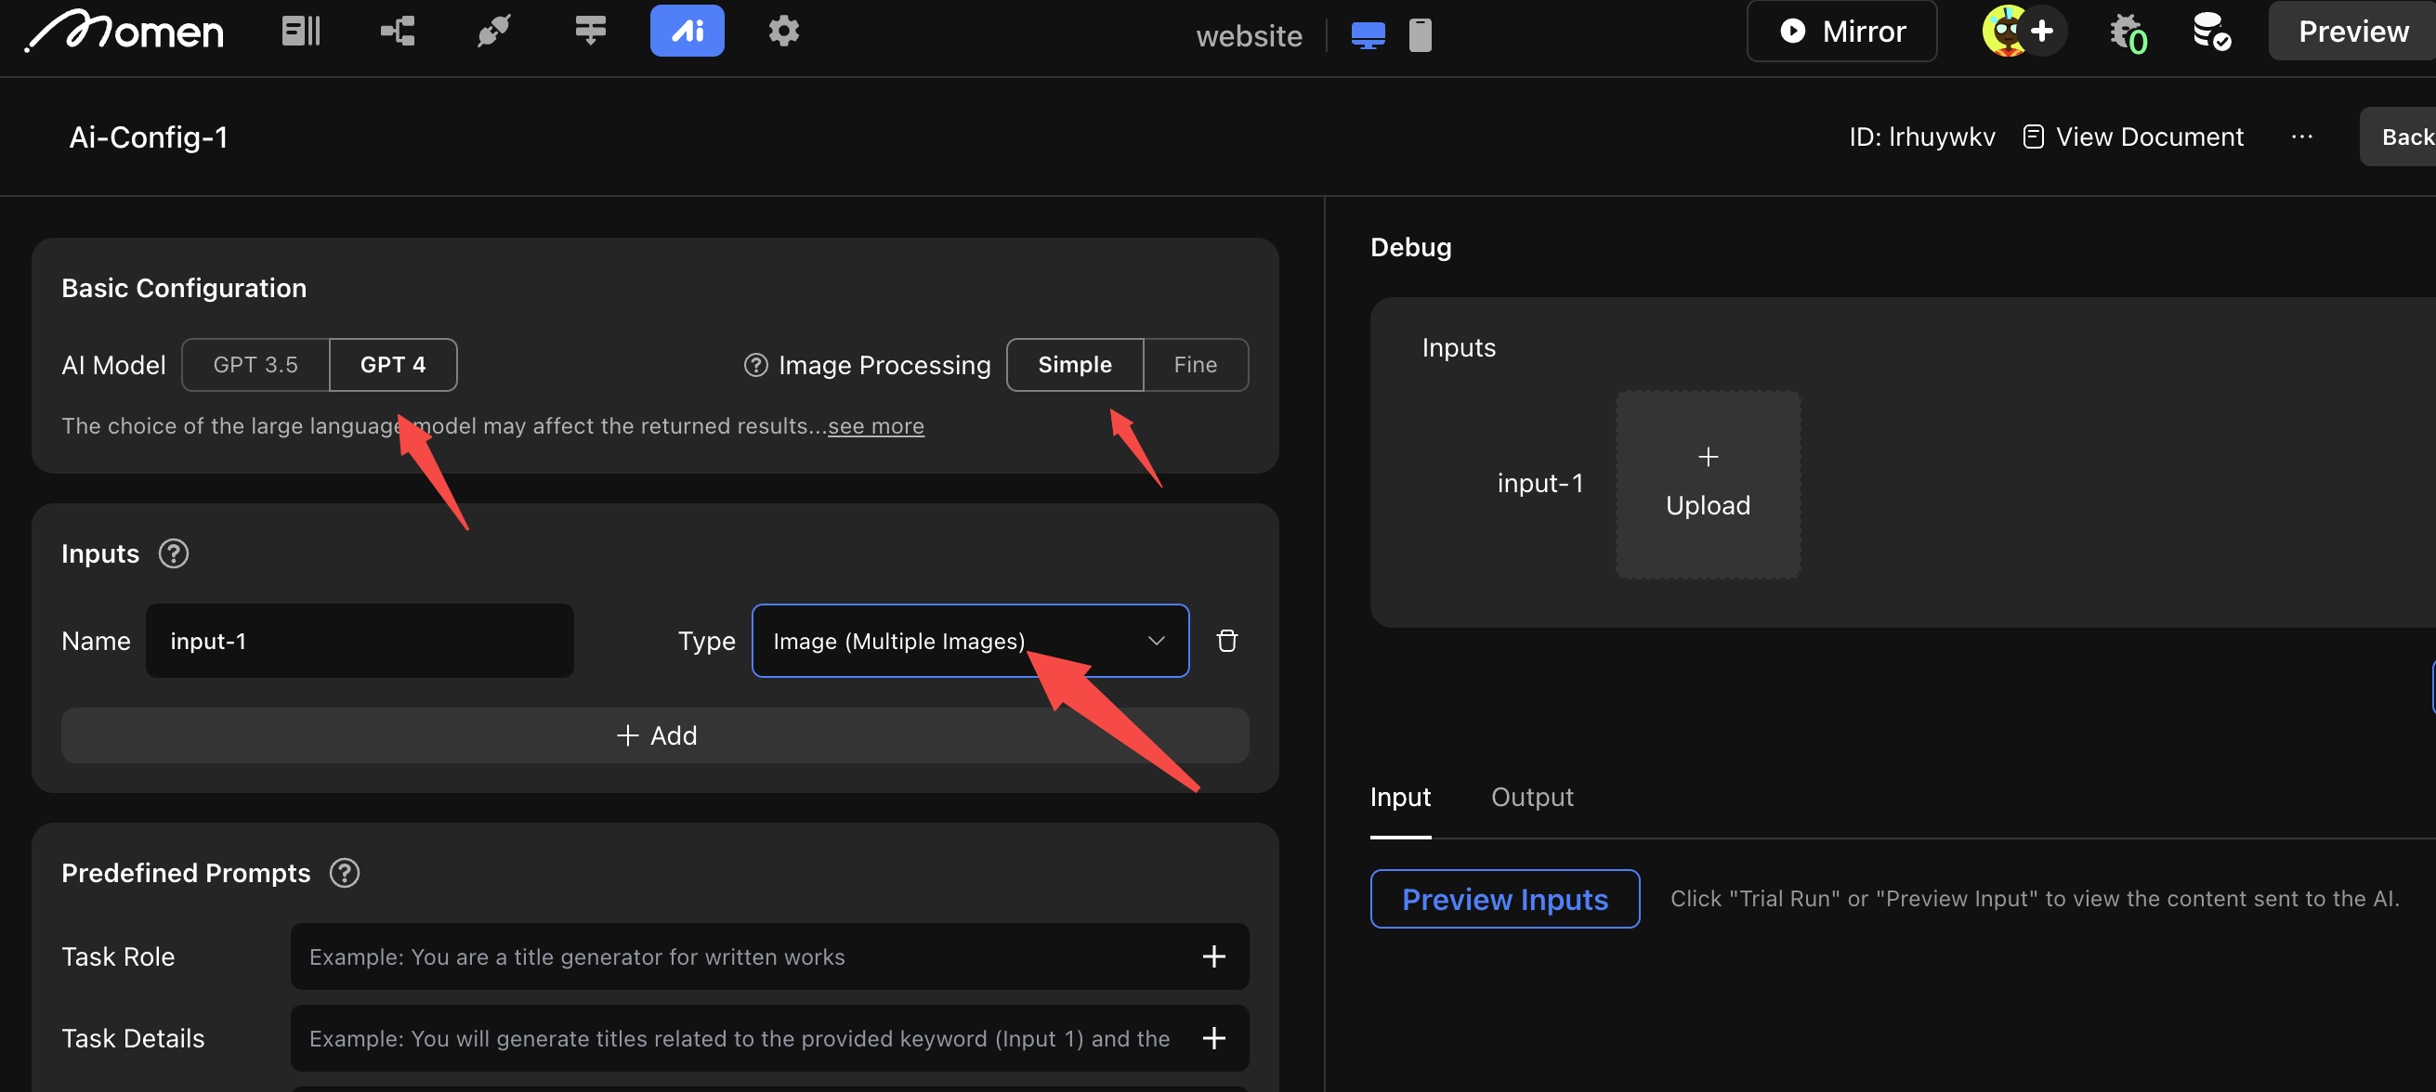Screen dimensions: 2436x1092
Task: Open the debug bug icon
Action: point(2127,33)
